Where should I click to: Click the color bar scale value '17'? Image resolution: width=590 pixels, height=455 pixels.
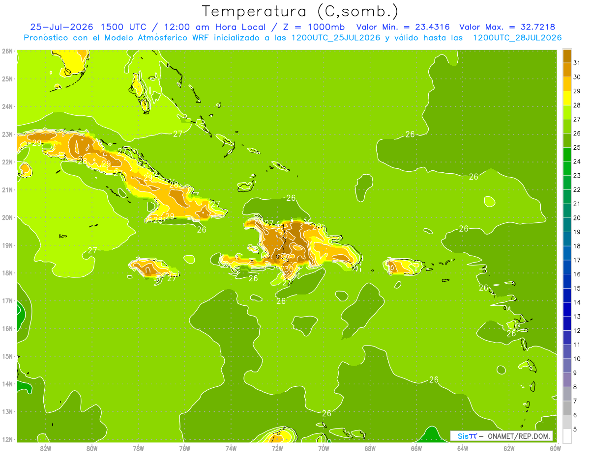577,260
